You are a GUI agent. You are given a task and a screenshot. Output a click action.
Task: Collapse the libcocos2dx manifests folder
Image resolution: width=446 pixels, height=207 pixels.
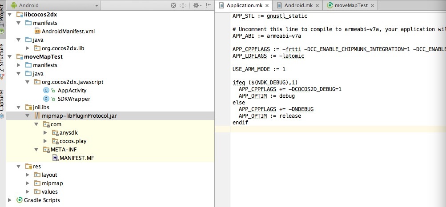[x=19, y=23]
